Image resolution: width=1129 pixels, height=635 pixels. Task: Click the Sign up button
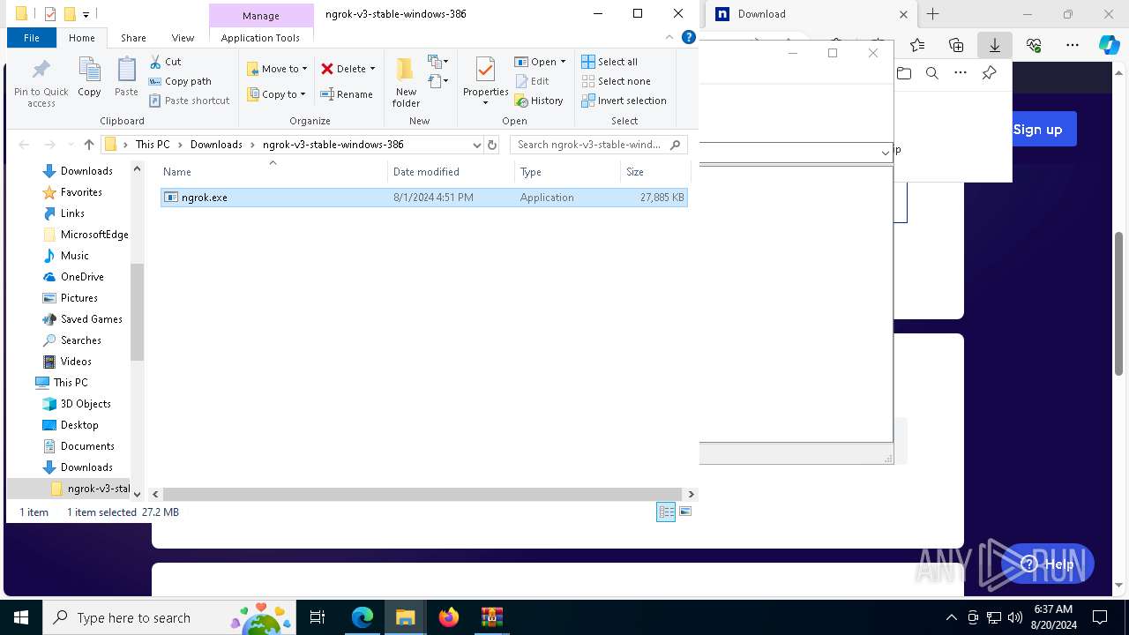click(x=1037, y=129)
